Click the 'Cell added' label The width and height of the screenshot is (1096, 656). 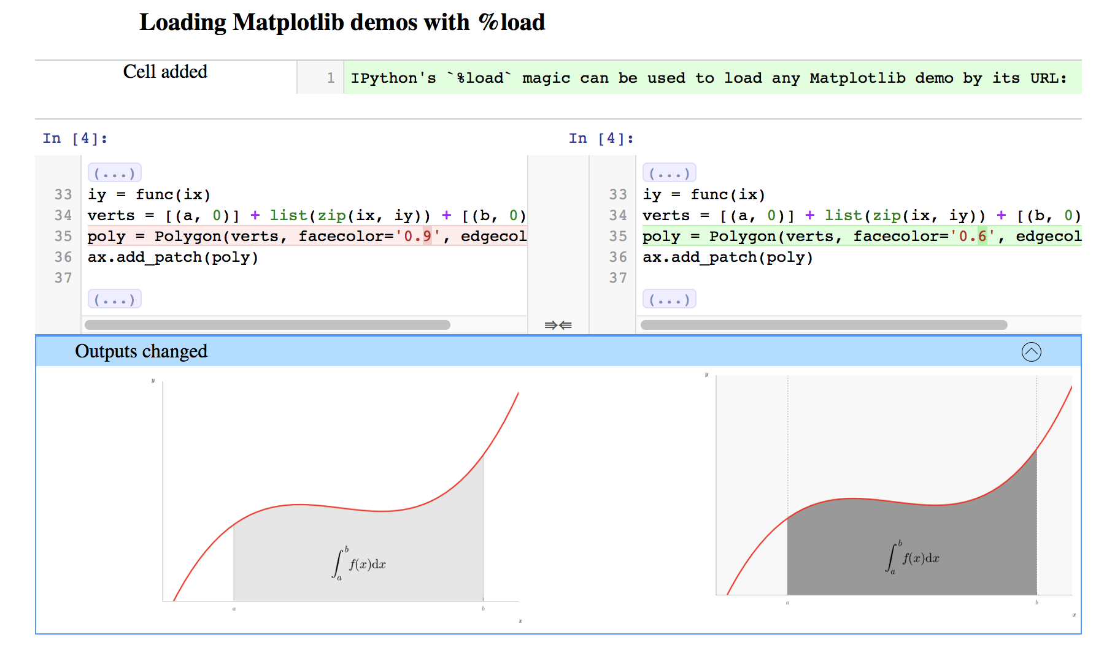coord(165,72)
